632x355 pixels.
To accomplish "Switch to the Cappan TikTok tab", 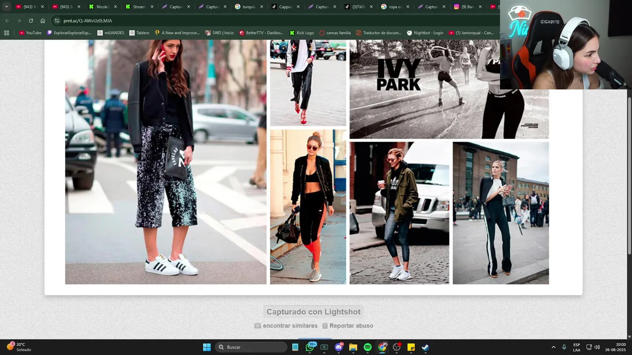I will pos(285,7).
